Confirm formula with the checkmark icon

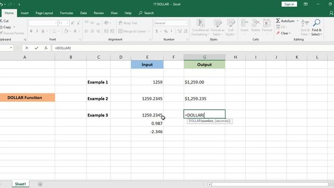tap(37, 48)
